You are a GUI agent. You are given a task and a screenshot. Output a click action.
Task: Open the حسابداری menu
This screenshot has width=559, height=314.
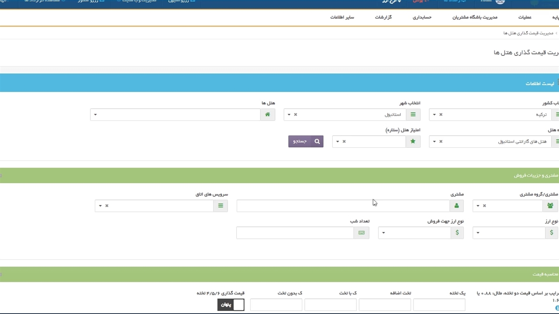point(422,17)
